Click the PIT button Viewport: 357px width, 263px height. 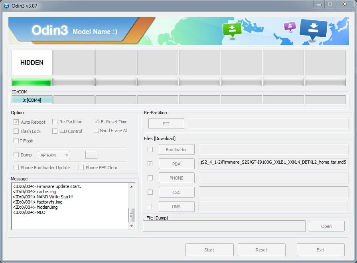click(166, 124)
